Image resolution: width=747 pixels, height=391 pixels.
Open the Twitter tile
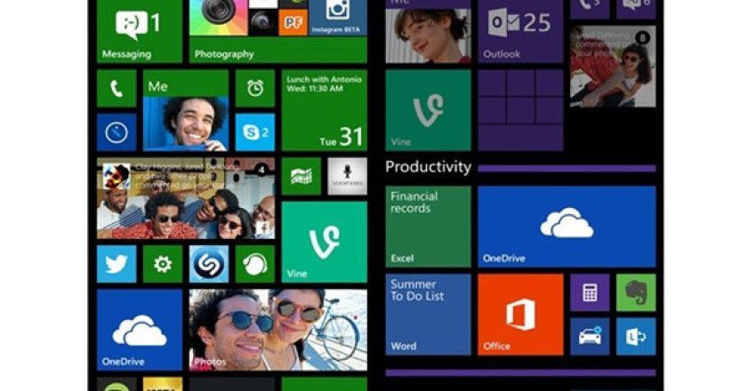click(116, 264)
